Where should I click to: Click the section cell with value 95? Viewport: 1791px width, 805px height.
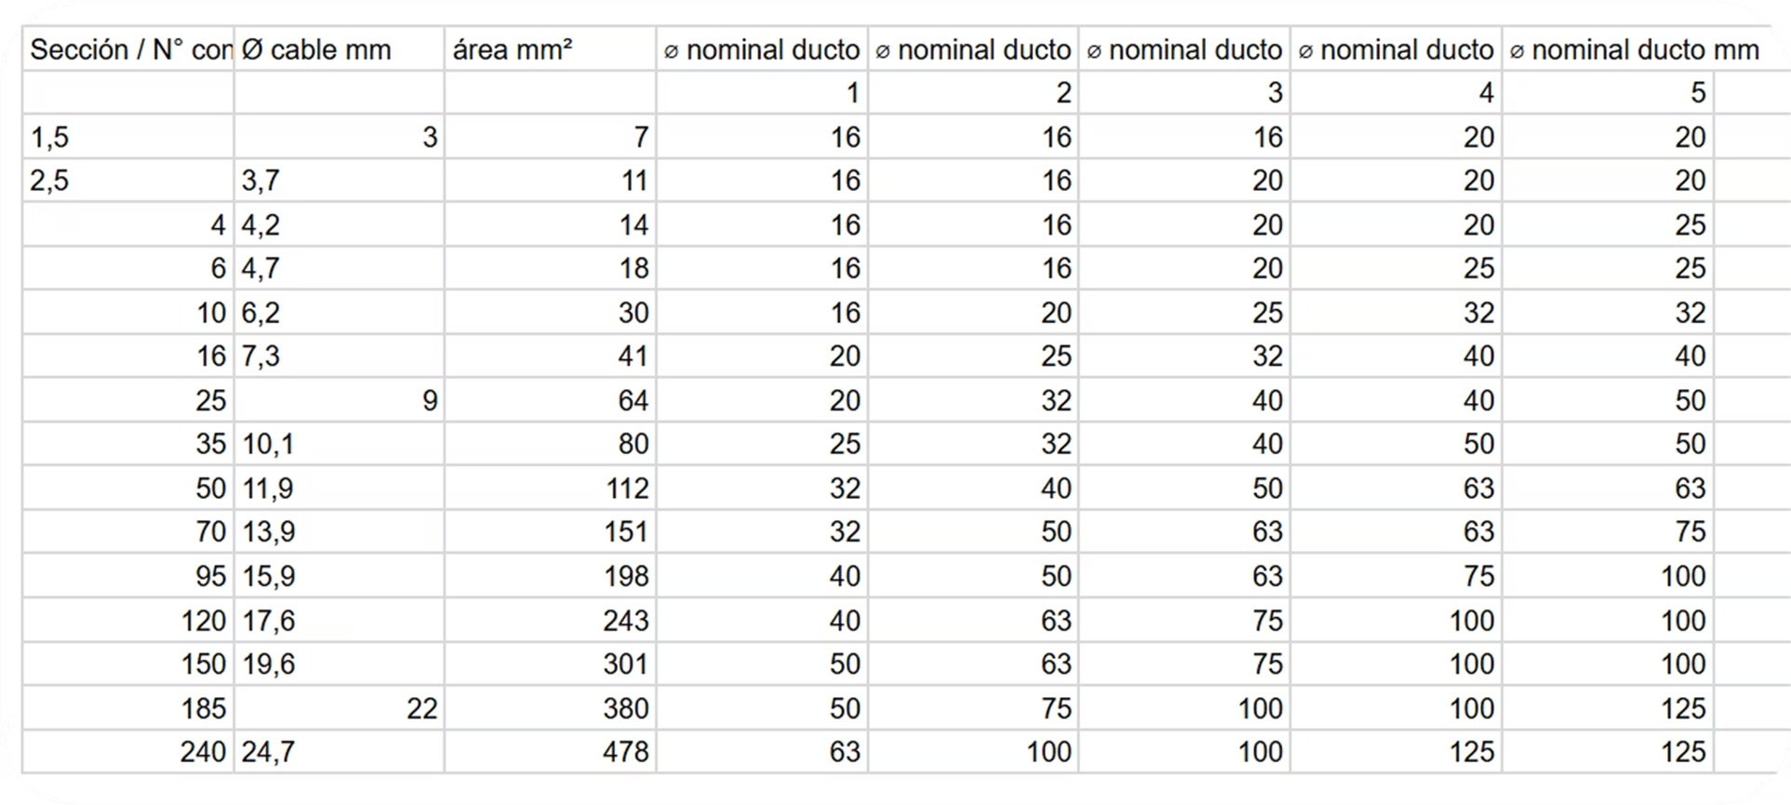click(128, 577)
